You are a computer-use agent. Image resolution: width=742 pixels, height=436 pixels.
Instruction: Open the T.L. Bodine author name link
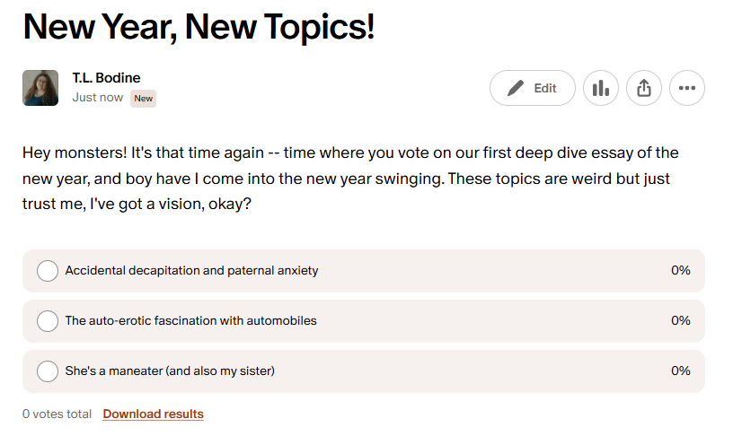click(106, 78)
